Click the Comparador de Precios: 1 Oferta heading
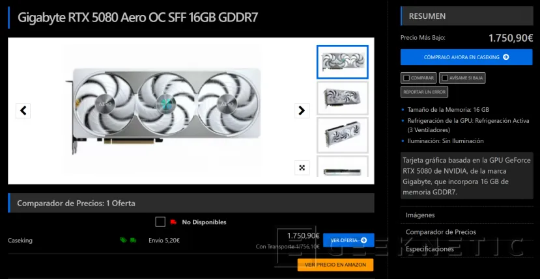The image size is (540, 279). 76,204
